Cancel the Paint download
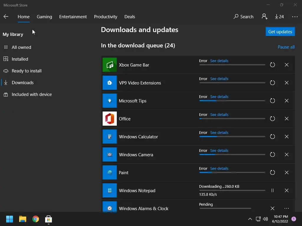This screenshot has width=302, height=226. (287, 172)
